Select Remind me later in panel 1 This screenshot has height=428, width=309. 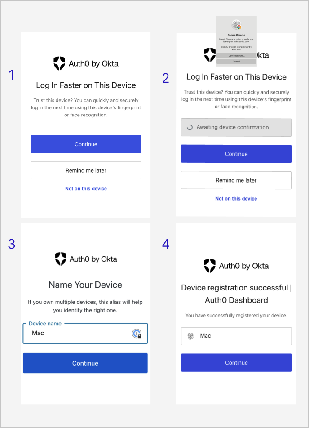click(x=86, y=170)
